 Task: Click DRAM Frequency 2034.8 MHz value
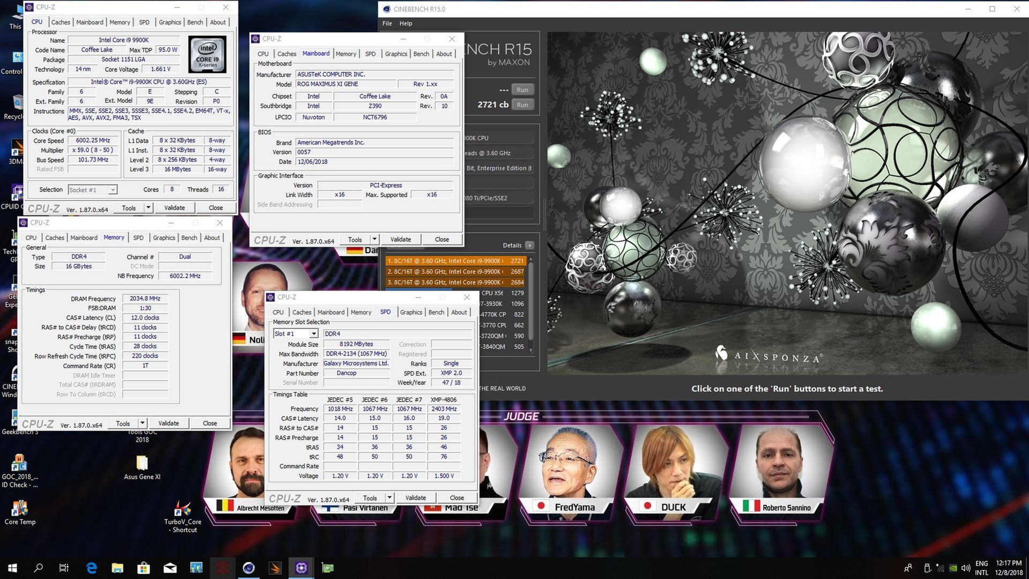pyautogui.click(x=145, y=299)
